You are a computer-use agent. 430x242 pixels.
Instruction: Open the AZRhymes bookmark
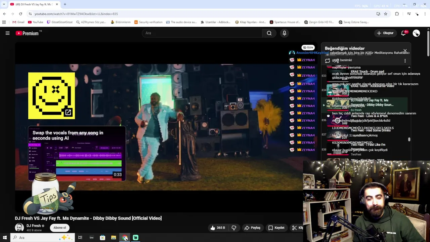pyautogui.click(x=91, y=22)
